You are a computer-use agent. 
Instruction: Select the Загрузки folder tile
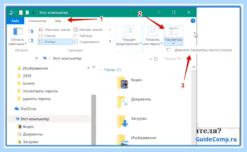[132, 121]
